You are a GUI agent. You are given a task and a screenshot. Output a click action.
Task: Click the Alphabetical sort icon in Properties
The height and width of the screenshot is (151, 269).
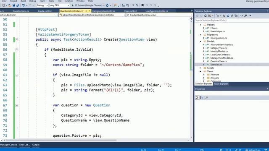click(x=201, y=98)
